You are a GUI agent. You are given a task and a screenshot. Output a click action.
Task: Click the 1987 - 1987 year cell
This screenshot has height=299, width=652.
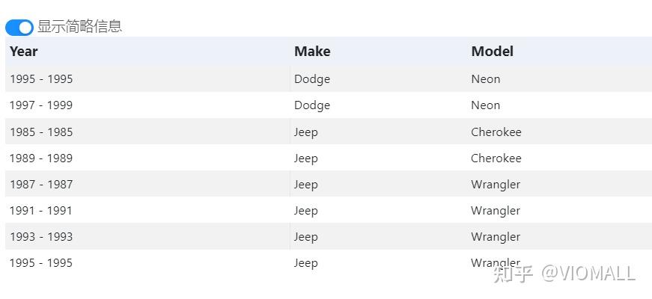pyautogui.click(x=41, y=185)
